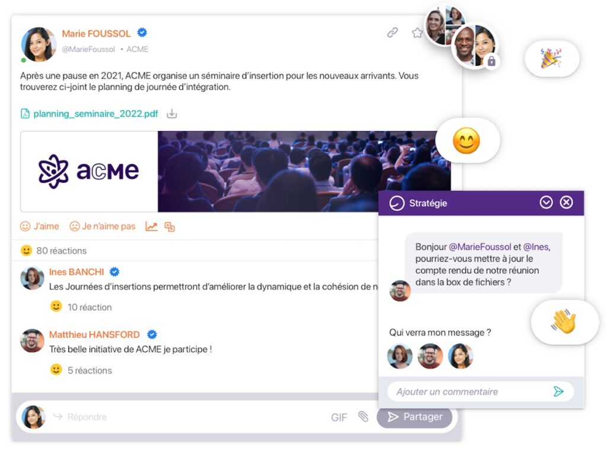
Task: Open Marie FOUSSOL's profile name link
Action: [97, 33]
